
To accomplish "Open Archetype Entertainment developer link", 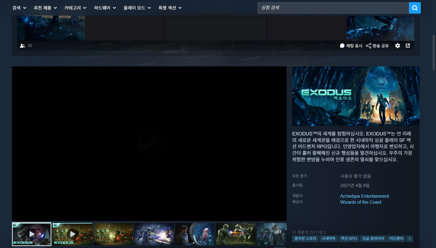I will click(364, 196).
